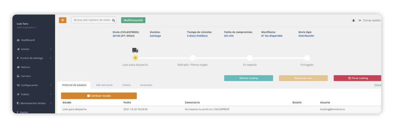Click the Multibúsqueda button

pyautogui.click(x=133, y=20)
